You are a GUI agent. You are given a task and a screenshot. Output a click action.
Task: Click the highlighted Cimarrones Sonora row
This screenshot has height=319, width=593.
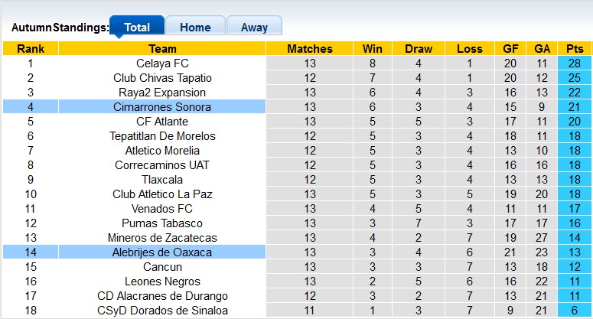tap(162, 107)
